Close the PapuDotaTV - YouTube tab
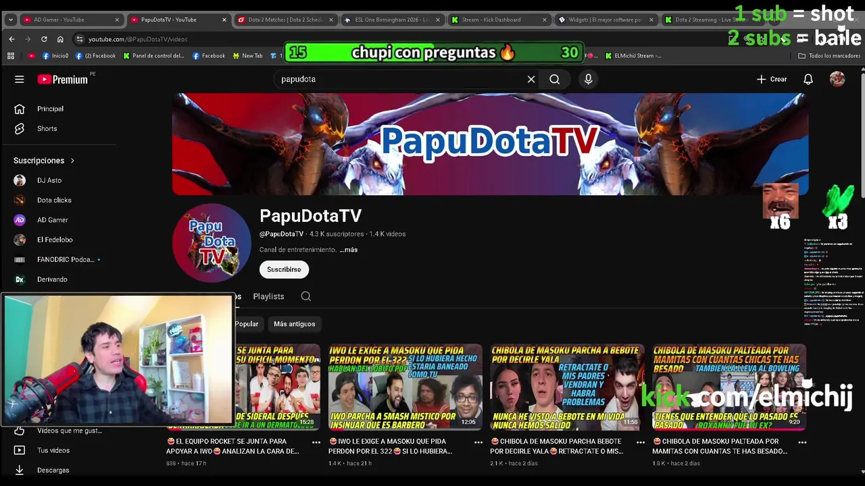The image size is (865, 486). coord(224,20)
